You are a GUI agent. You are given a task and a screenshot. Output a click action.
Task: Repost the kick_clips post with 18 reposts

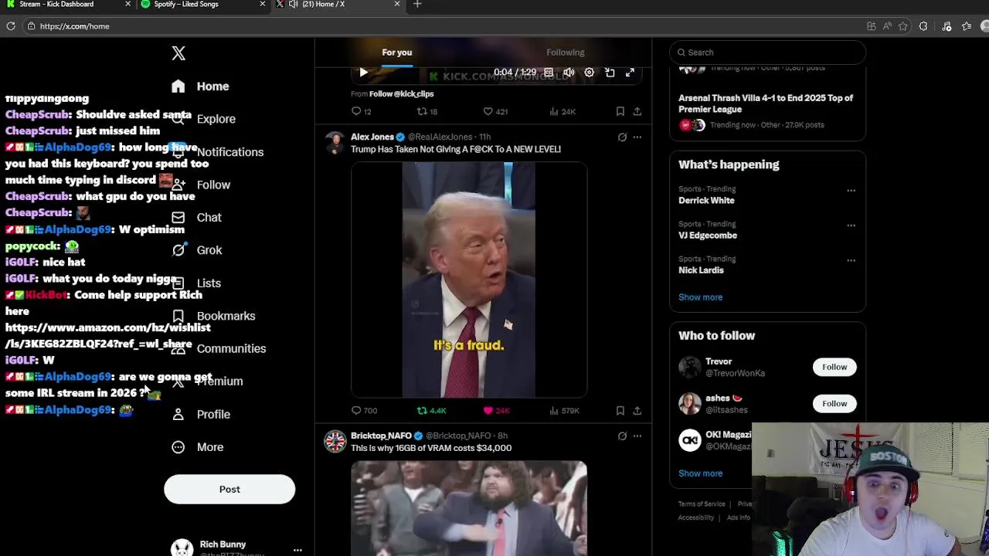tap(427, 112)
